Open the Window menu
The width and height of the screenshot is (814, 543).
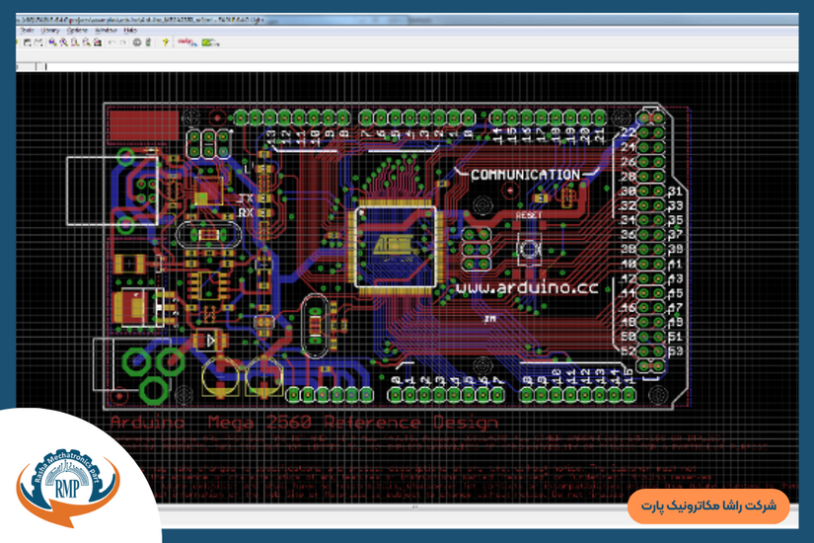click(106, 31)
